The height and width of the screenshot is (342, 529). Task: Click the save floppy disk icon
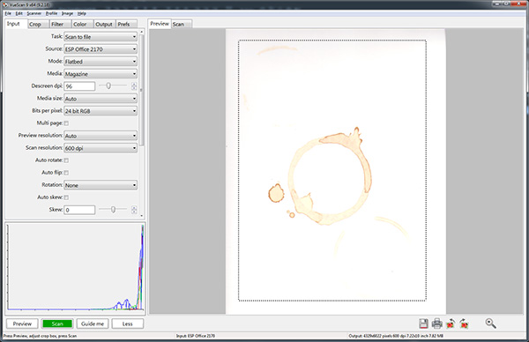[423, 323]
